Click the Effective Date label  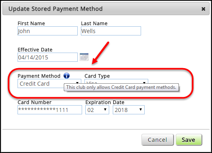click(x=35, y=50)
